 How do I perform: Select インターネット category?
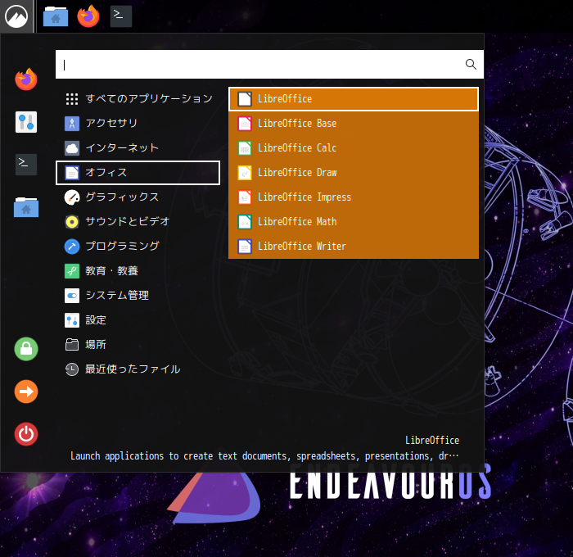pos(138,147)
